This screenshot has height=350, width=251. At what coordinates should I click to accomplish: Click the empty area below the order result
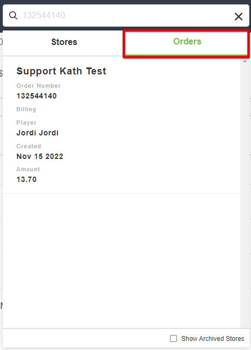(x=121, y=261)
